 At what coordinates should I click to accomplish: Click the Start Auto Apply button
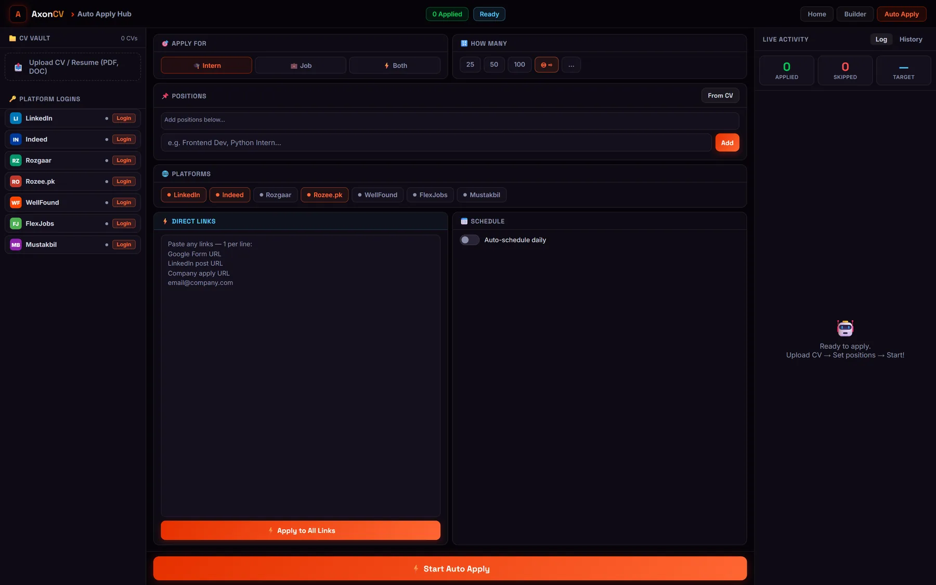click(450, 568)
